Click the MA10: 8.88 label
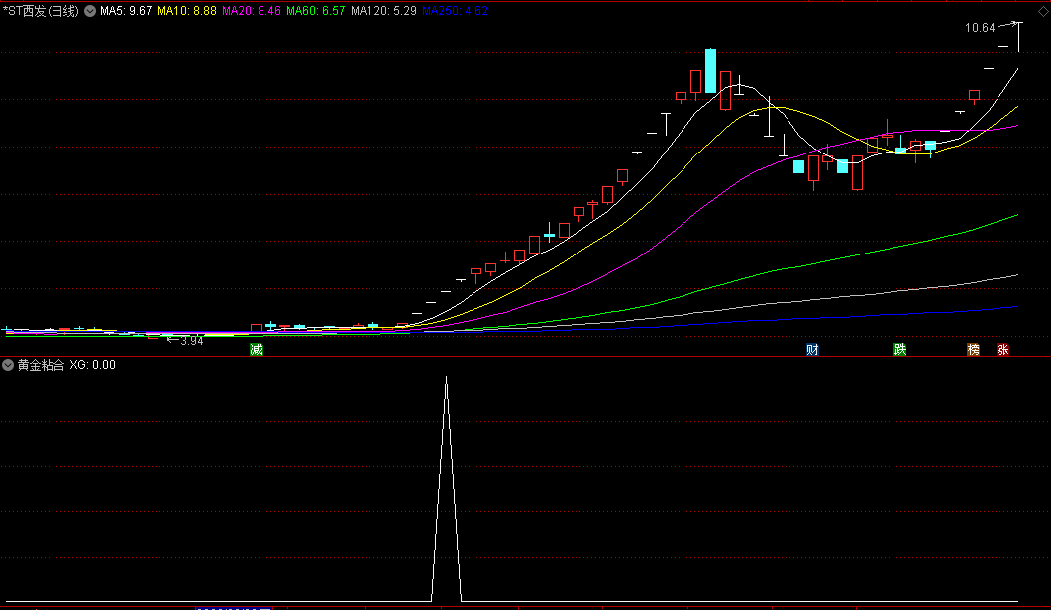This screenshot has height=610, width=1051. 187,11
